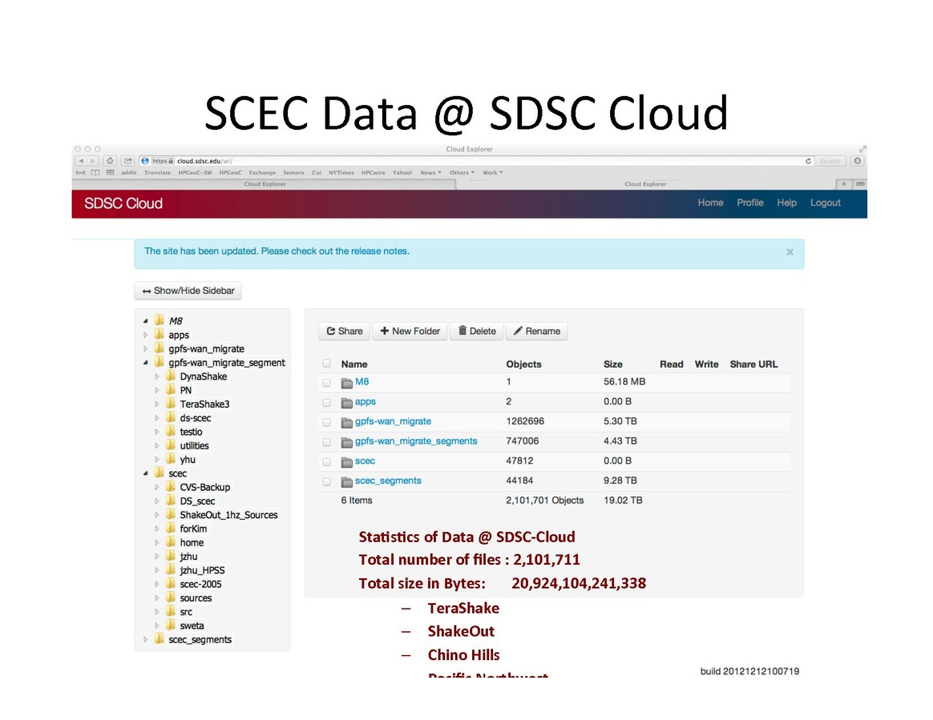Click the gray folder icon beside scec_segments
This screenshot has height=720, width=933.
point(347,481)
